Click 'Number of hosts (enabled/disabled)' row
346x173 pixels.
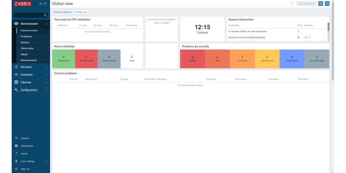(277, 38)
